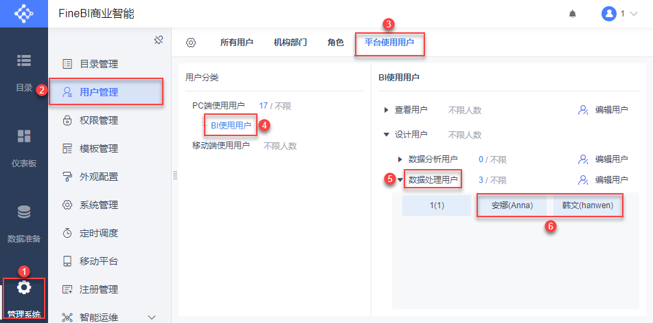Expand the 智能运维 menu chevron

pyautogui.click(x=152, y=317)
